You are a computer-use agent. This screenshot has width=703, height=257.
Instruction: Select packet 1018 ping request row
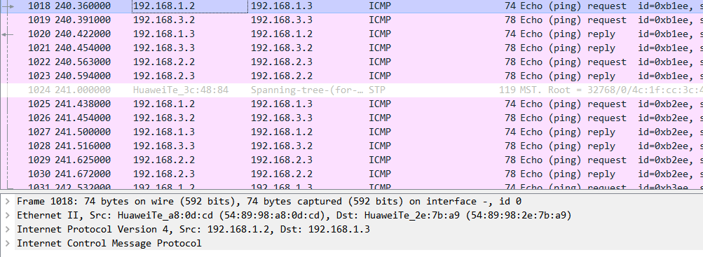(x=352, y=6)
